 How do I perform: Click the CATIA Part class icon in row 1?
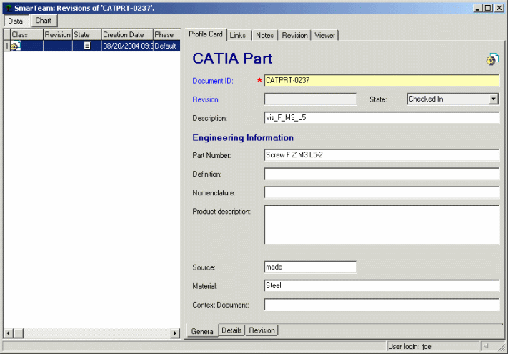(x=16, y=46)
